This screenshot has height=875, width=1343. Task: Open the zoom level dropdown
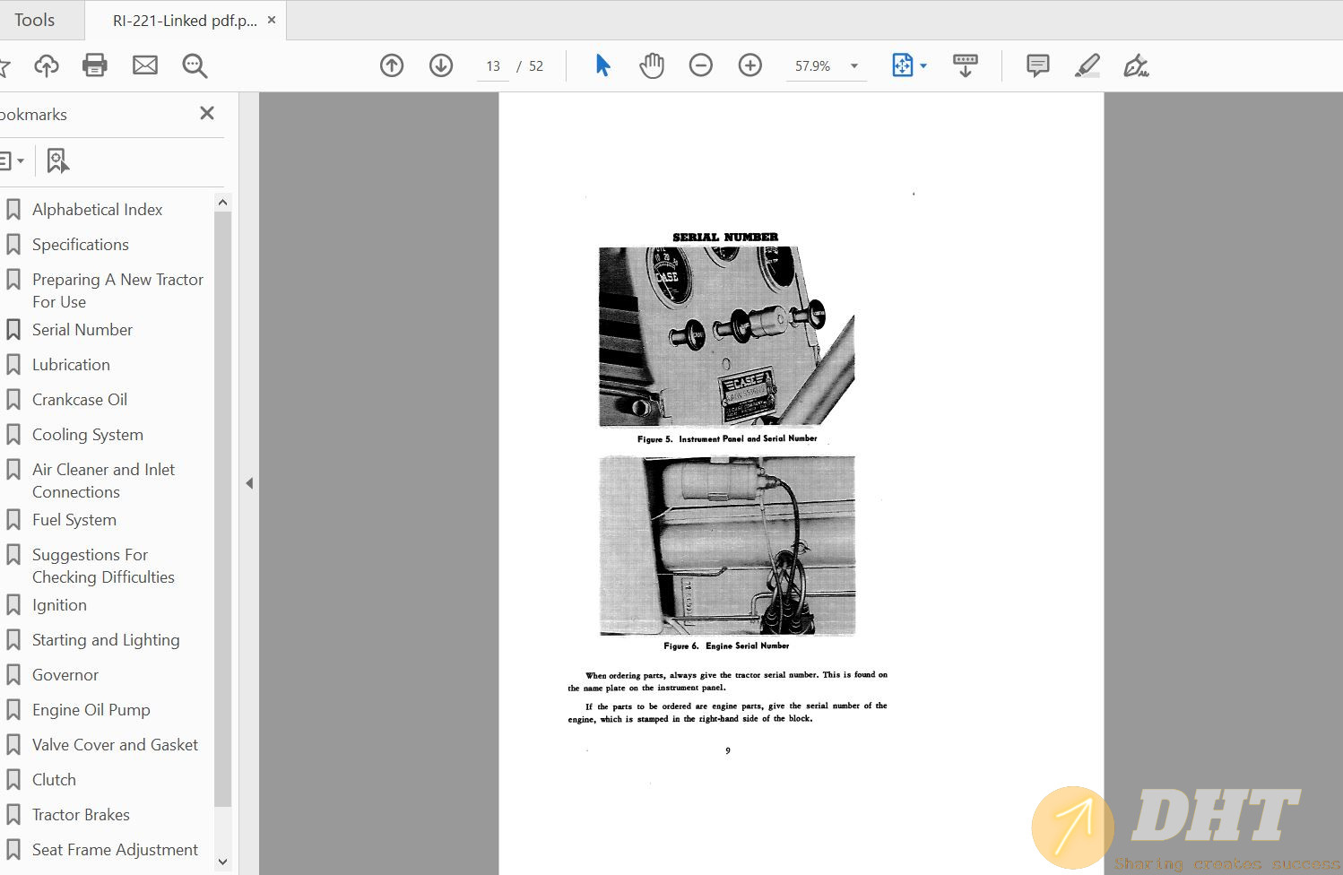click(x=854, y=66)
